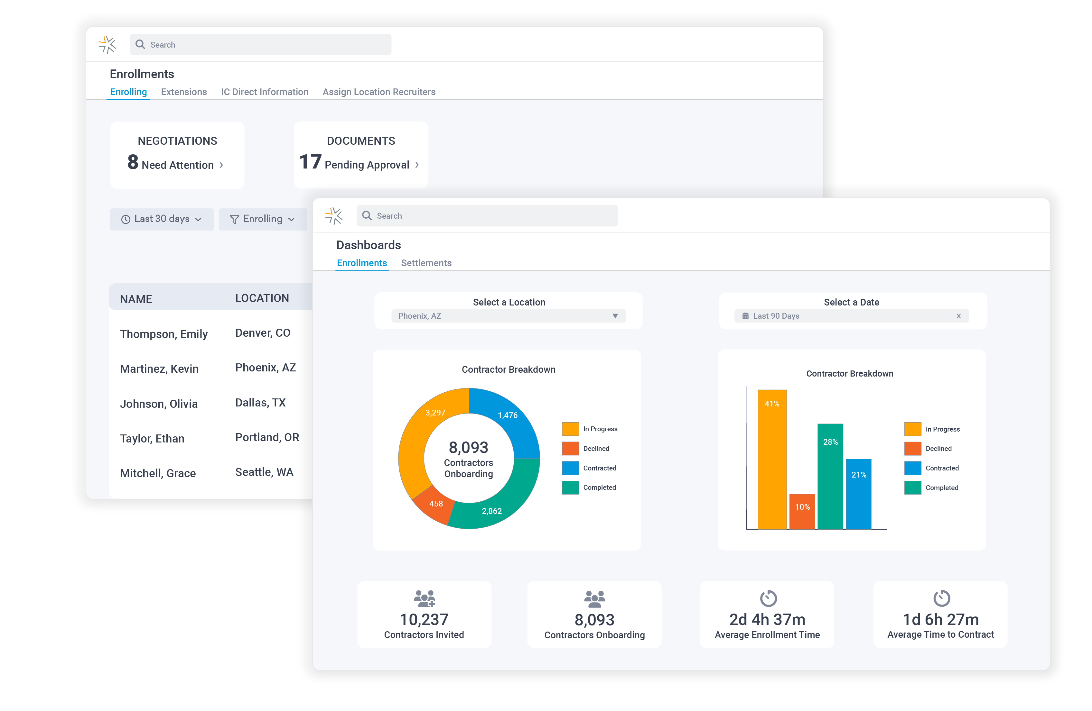Click the starburst logo in Enrollments window
Viewport: 1092px width, 711px height.
107,44
